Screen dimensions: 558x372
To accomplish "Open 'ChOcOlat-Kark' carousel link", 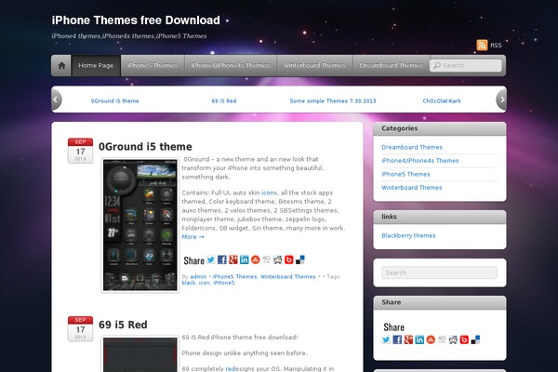I will tap(442, 100).
